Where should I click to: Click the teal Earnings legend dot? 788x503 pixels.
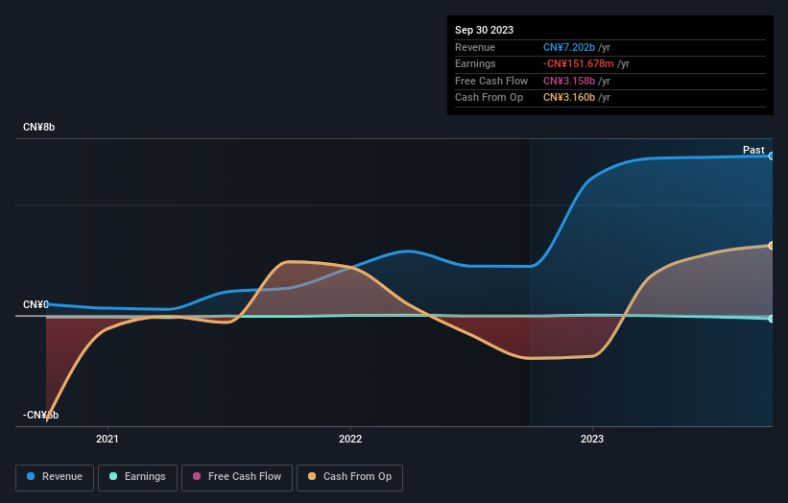click(x=113, y=476)
